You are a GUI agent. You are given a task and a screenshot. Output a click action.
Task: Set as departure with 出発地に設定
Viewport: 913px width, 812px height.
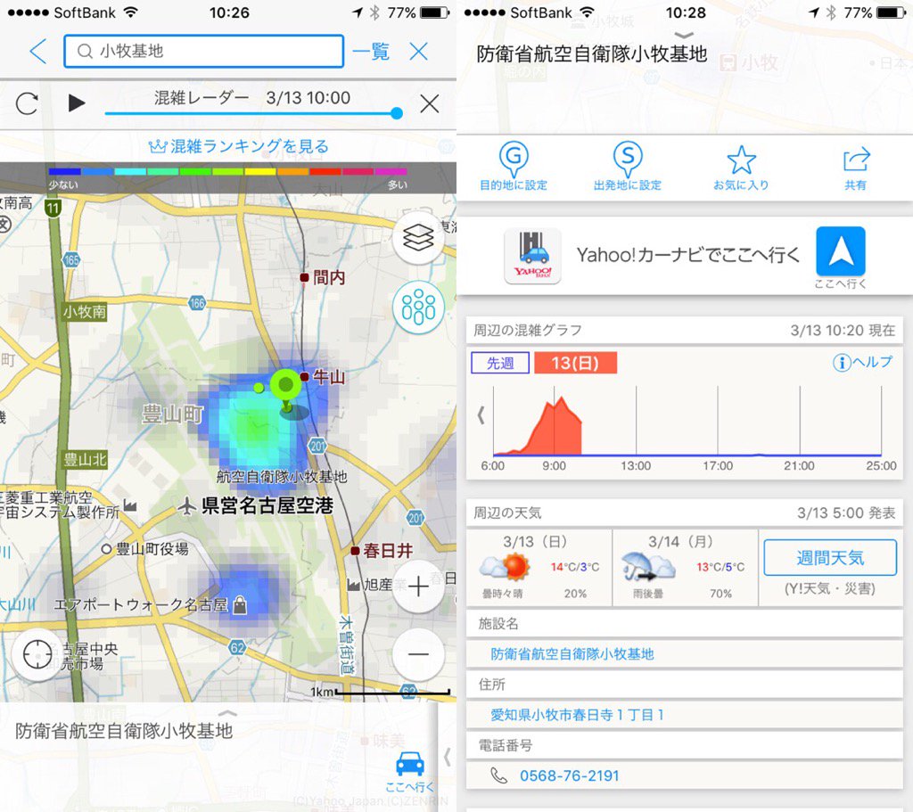(627, 167)
